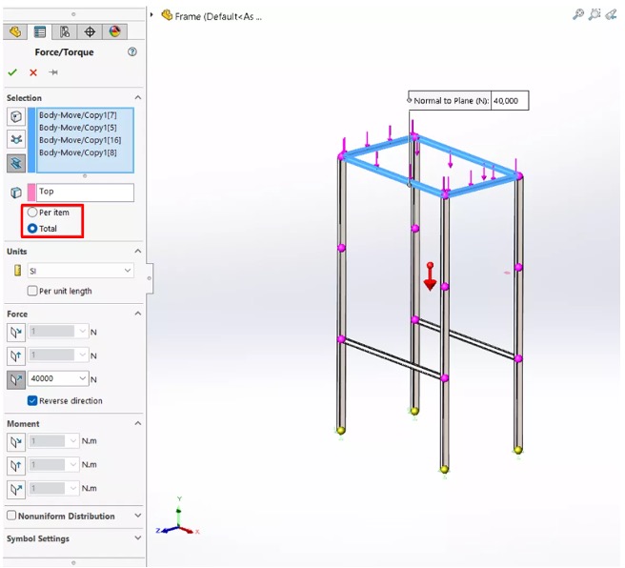The height and width of the screenshot is (568, 625).
Task: Click the units ruler icon
Action: 17,271
